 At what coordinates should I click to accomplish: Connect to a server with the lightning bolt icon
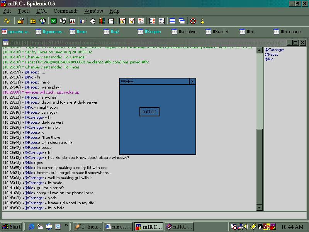(7, 21)
